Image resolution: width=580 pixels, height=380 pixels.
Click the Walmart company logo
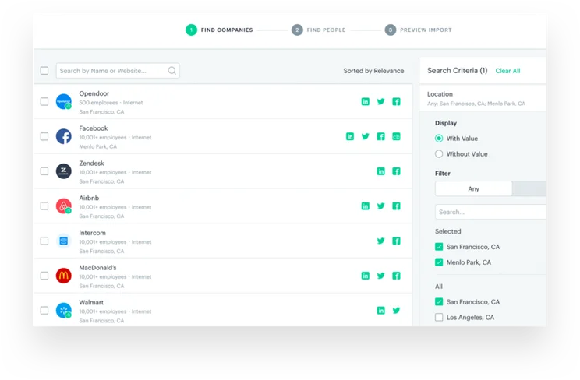click(x=64, y=310)
